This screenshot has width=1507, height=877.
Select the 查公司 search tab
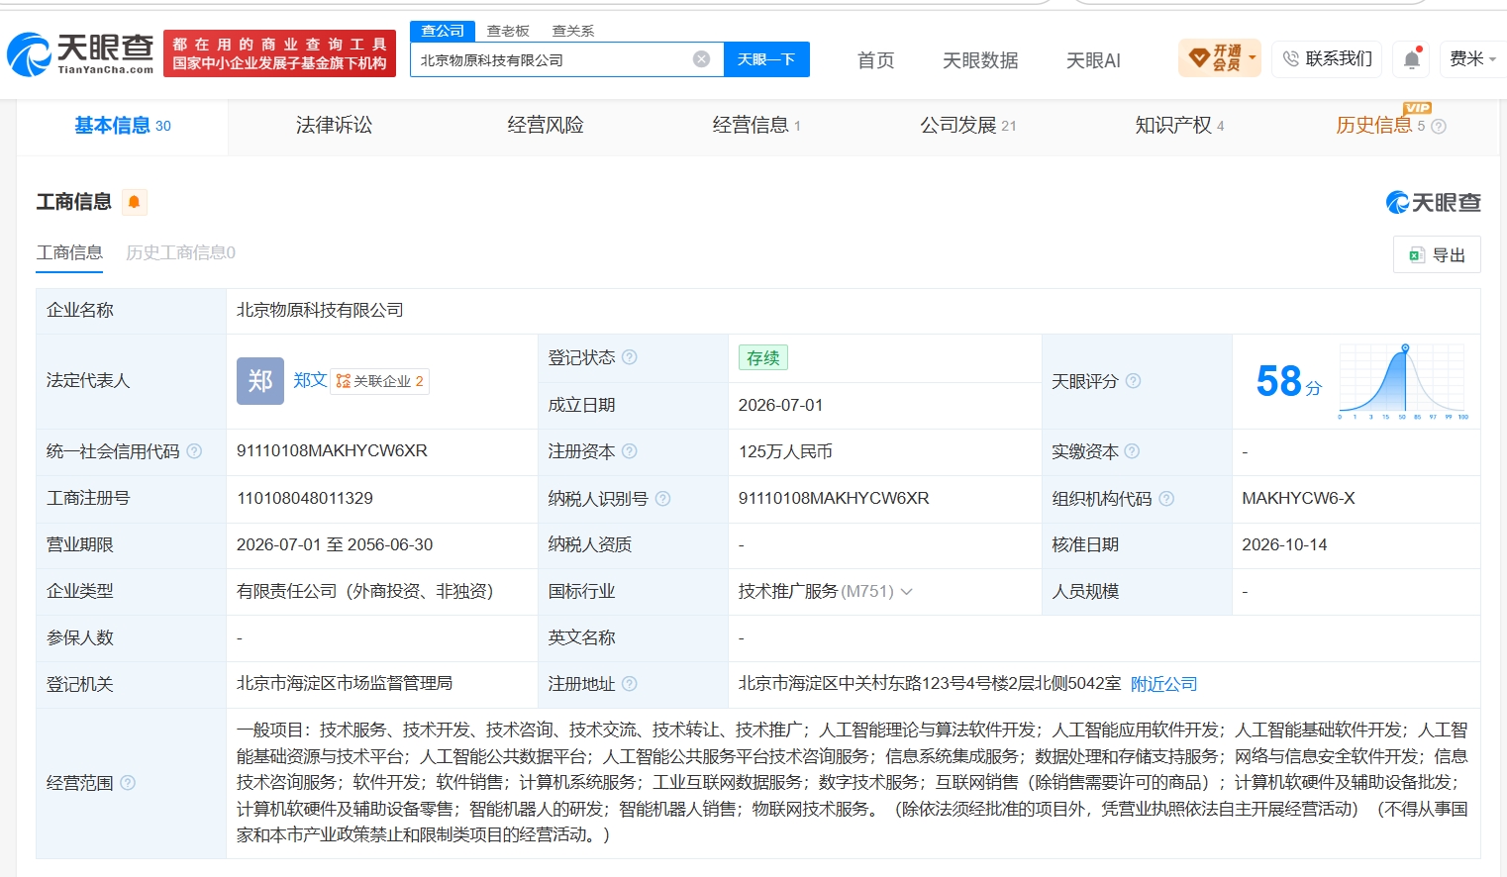[x=443, y=31]
